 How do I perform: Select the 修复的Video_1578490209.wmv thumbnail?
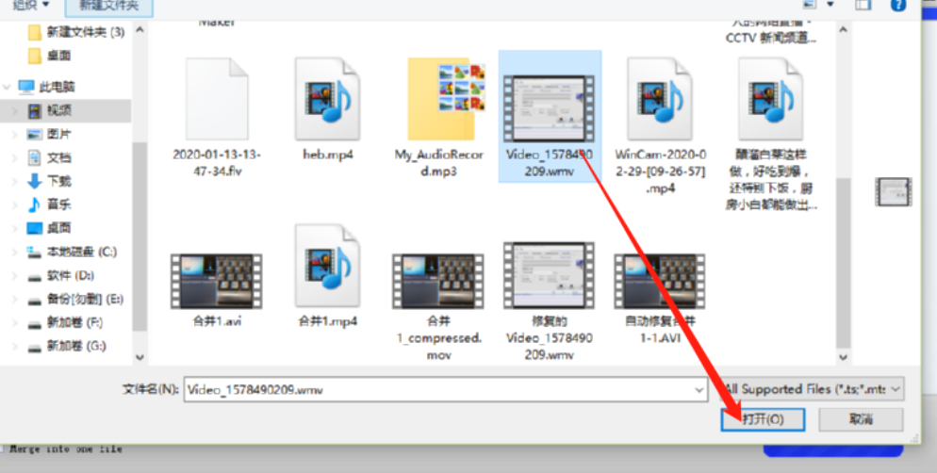point(550,275)
